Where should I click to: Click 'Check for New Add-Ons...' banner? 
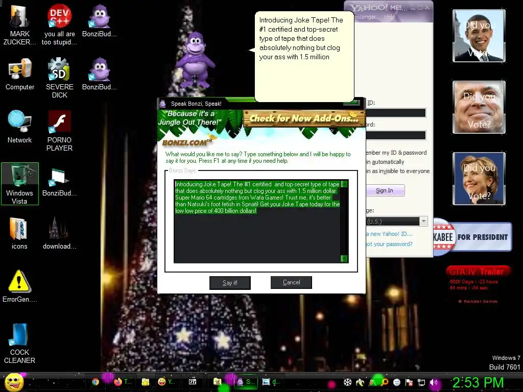(x=304, y=118)
